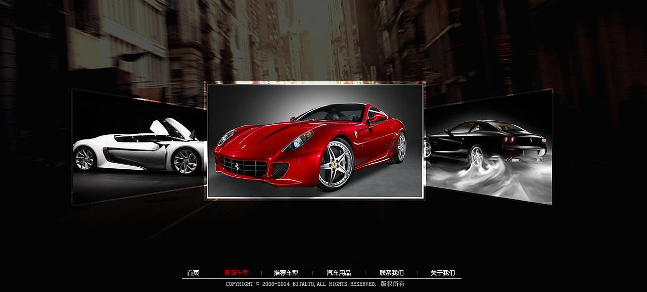
Task: Open the 汽车用品 menu item
Action: [339, 273]
